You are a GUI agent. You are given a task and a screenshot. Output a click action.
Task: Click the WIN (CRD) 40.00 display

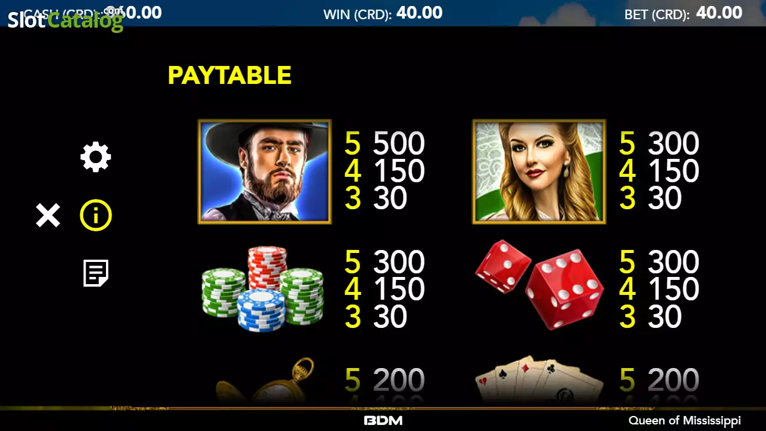(383, 13)
